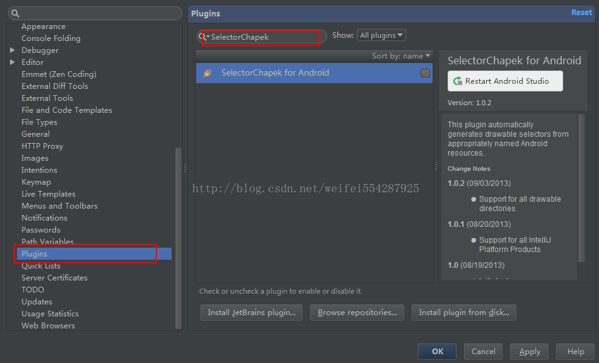
Task: Select Path Variables entry
Action: [47, 241]
